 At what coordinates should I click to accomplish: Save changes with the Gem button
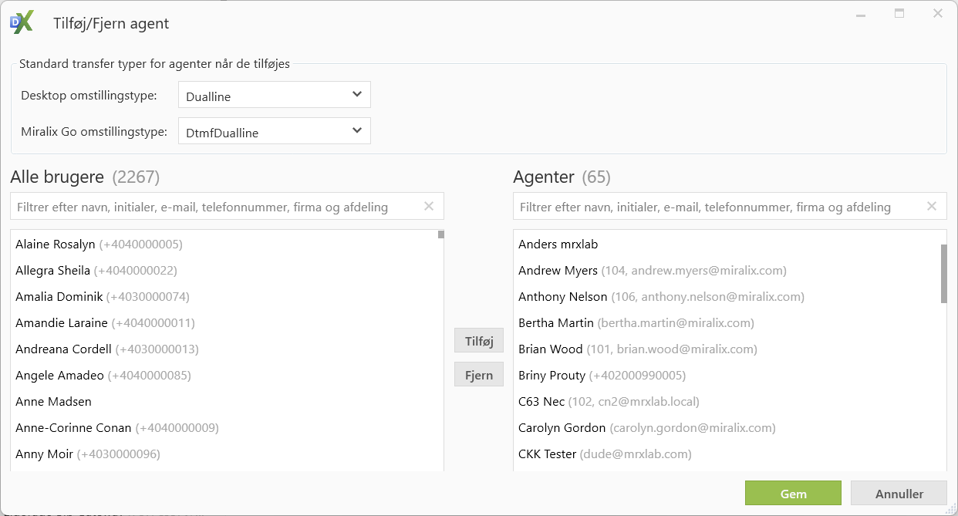pyautogui.click(x=793, y=494)
